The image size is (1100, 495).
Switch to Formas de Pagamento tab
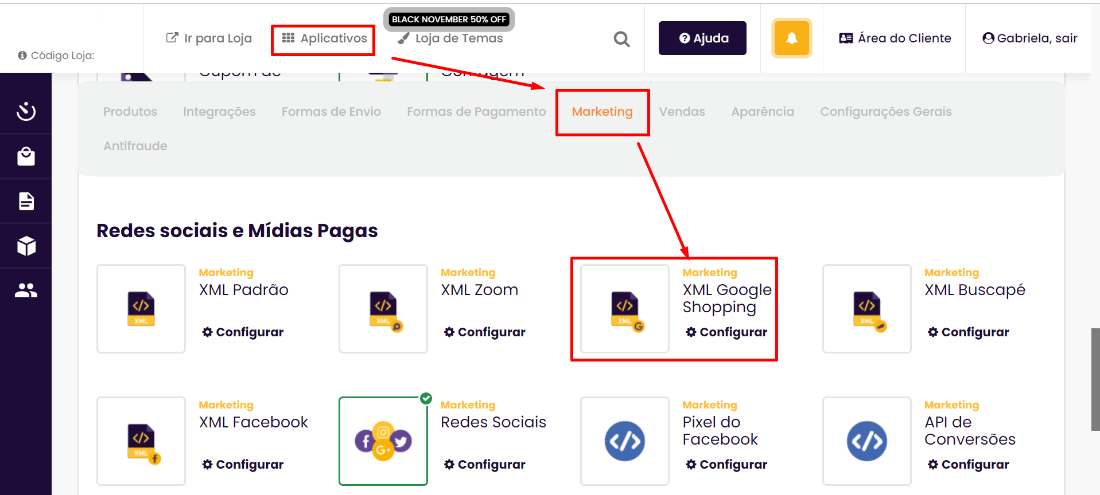[476, 112]
